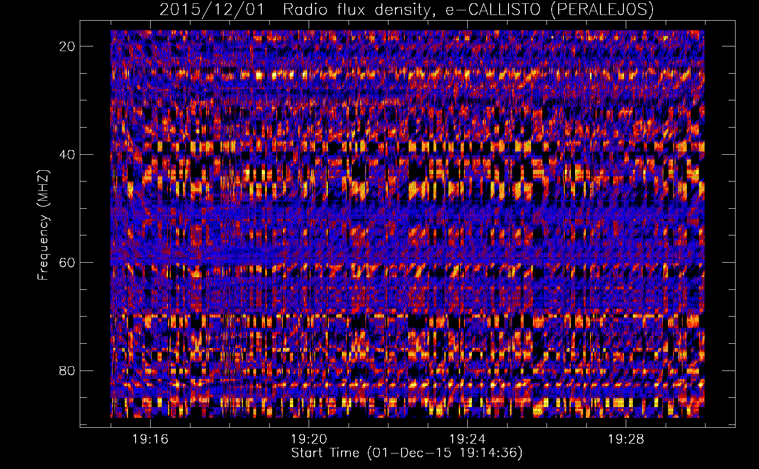Click the 40 MHz frequency tick label
This screenshot has width=759, height=469.
click(x=68, y=154)
